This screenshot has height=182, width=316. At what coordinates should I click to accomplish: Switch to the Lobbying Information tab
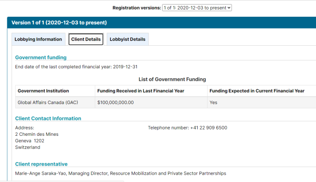pyautogui.click(x=38, y=39)
